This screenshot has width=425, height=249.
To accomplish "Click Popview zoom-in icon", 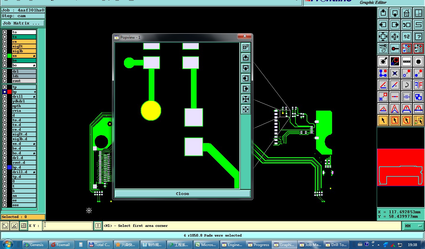I will 246,99.
